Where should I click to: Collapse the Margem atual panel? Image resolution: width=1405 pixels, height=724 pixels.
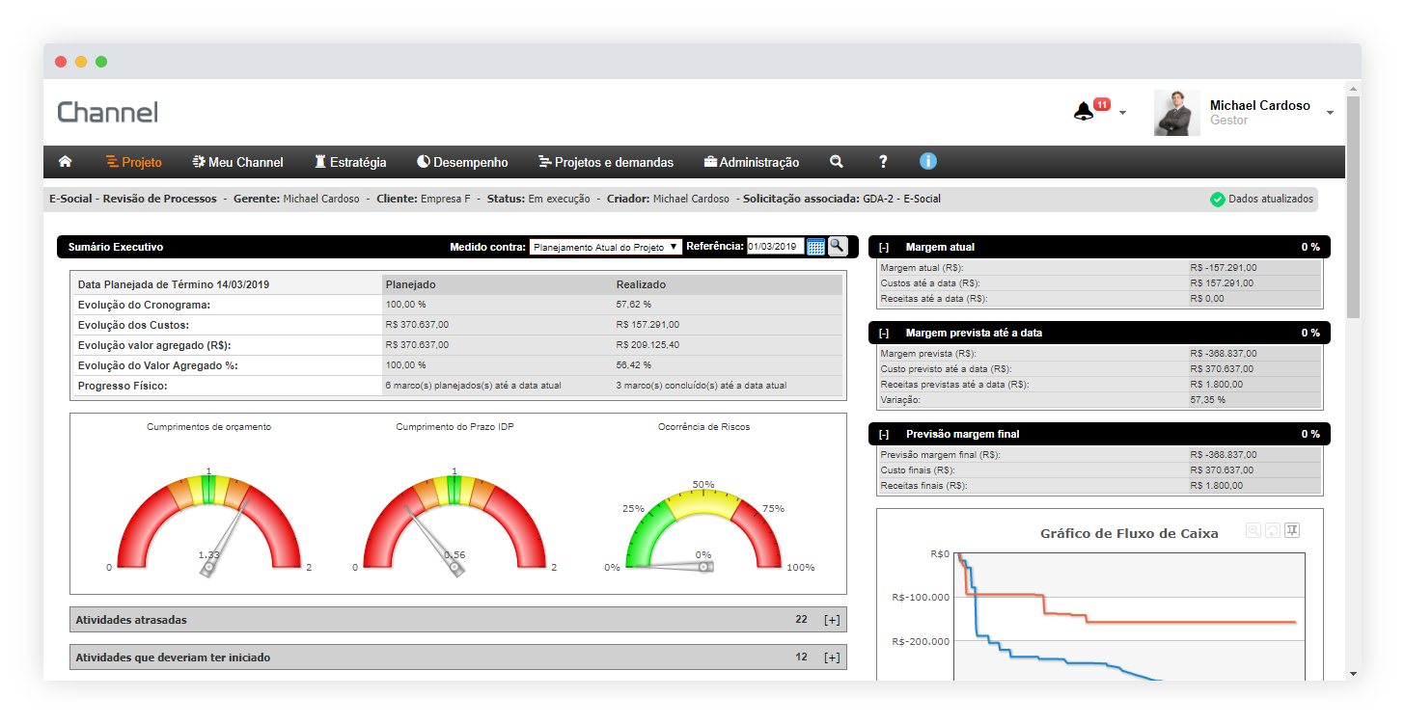click(x=884, y=248)
